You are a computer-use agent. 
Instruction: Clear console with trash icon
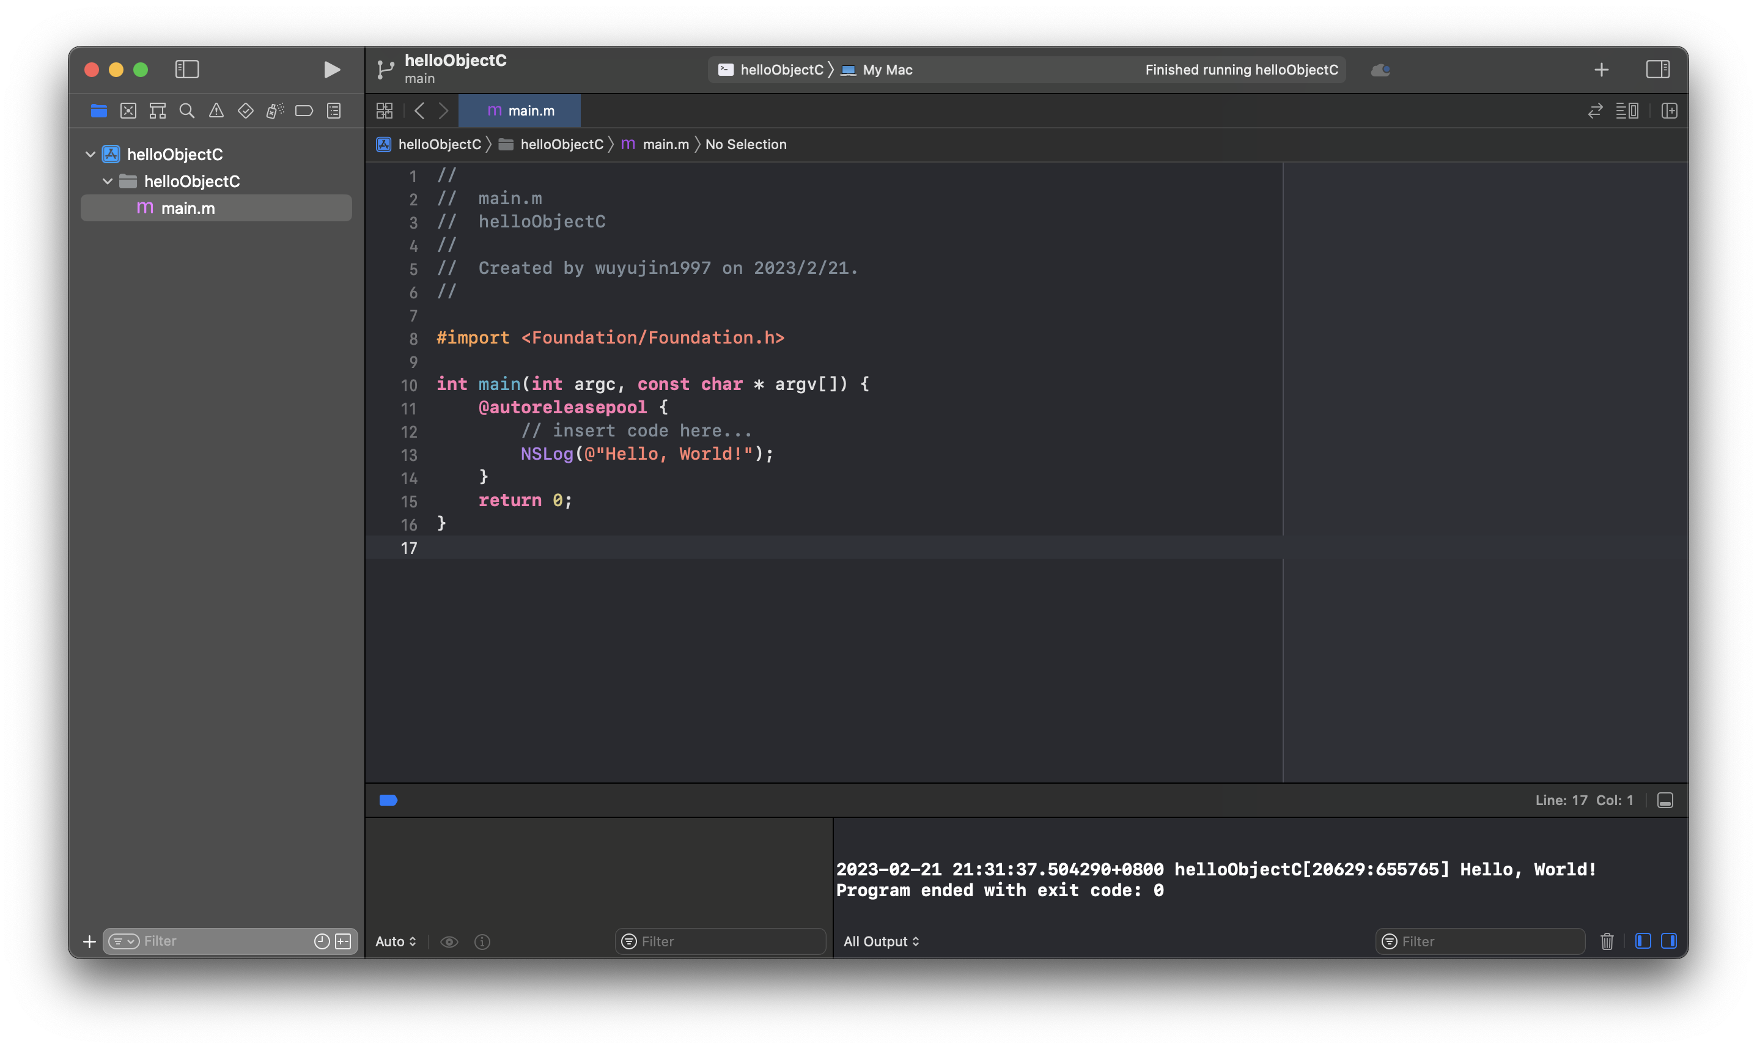tap(1607, 941)
